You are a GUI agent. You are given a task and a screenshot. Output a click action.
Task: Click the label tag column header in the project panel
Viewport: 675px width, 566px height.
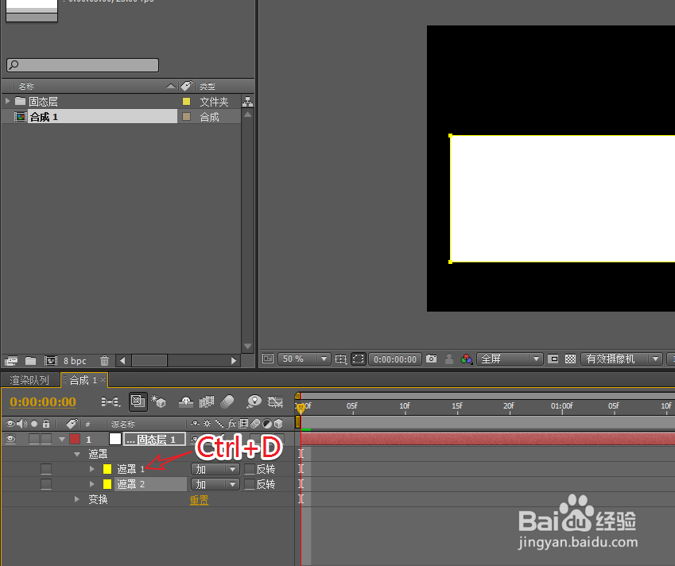(x=186, y=86)
